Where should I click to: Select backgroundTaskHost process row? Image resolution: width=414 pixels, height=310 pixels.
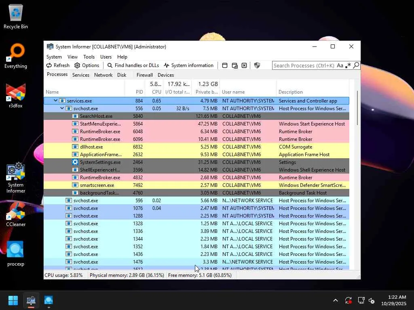pos(196,193)
